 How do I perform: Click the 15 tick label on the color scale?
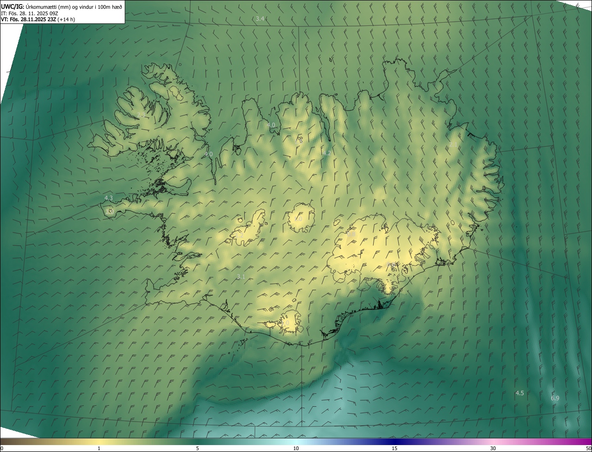tap(395, 448)
